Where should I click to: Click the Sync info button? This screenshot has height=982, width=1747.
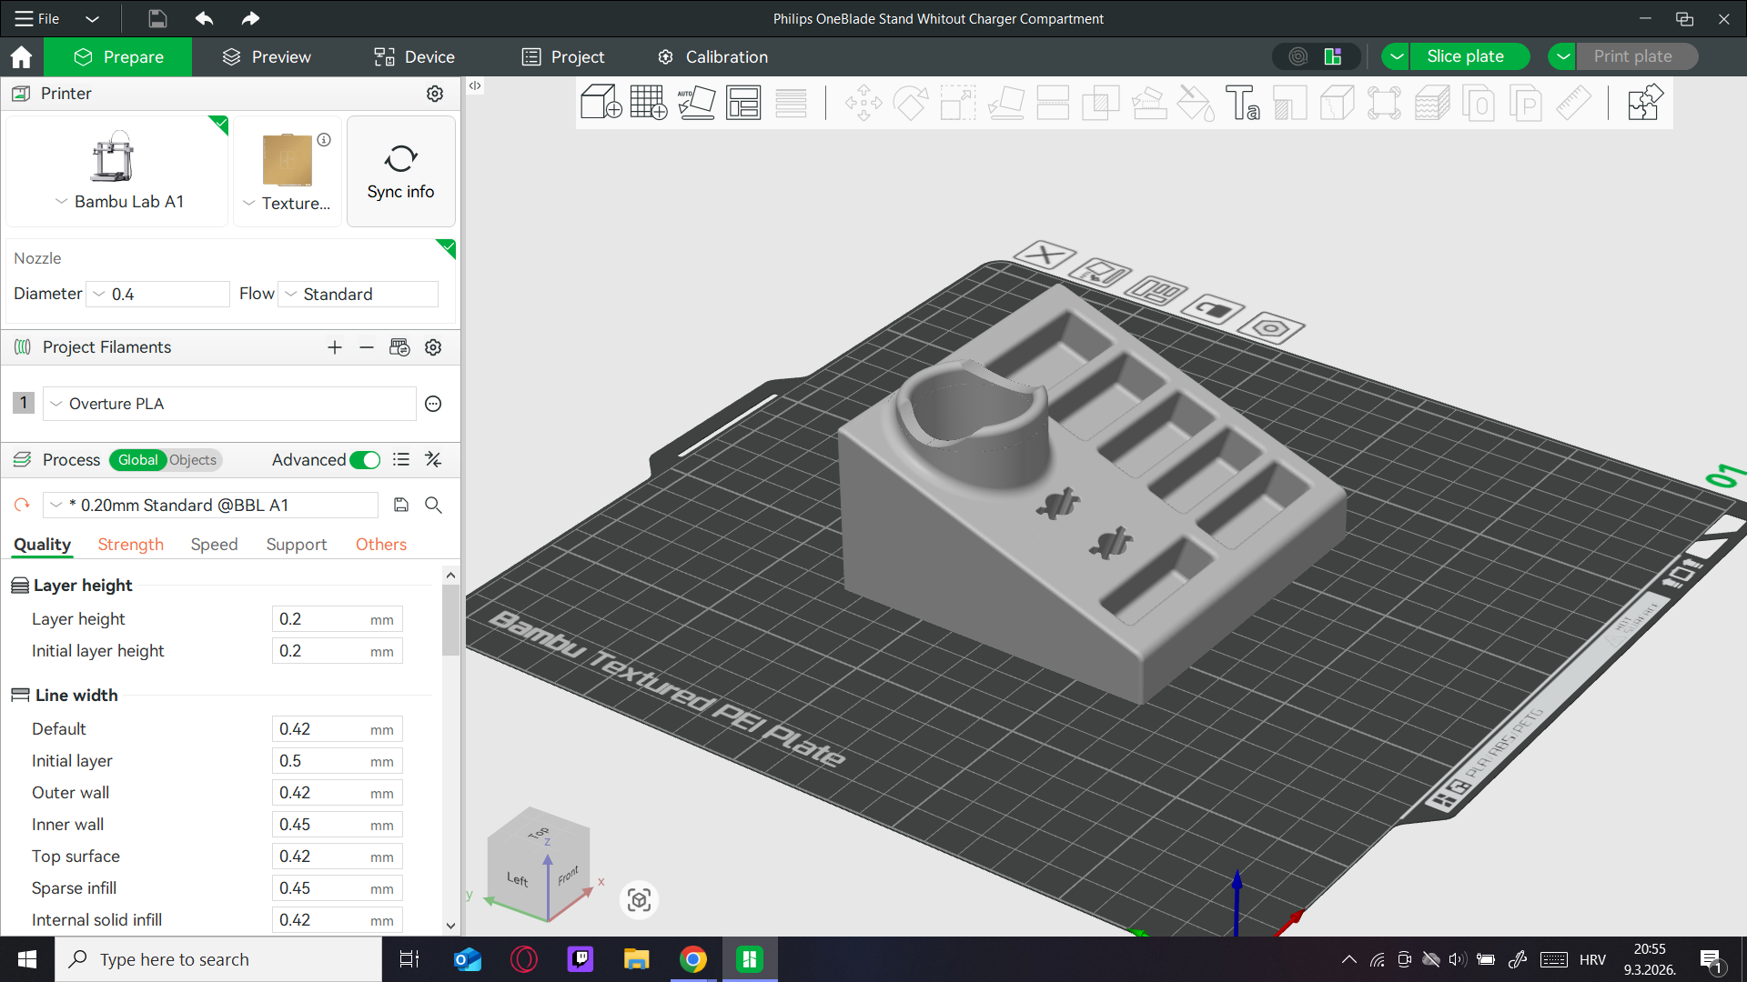pyautogui.click(x=400, y=171)
